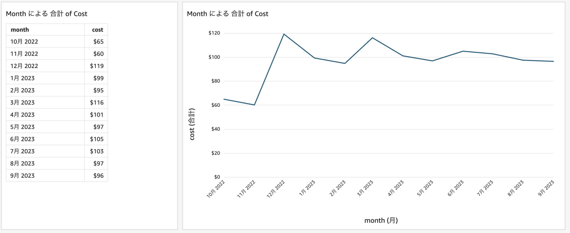Select the 6月 2023 month cell
Viewport: 570px width, 233px height.
pyautogui.click(x=23, y=139)
